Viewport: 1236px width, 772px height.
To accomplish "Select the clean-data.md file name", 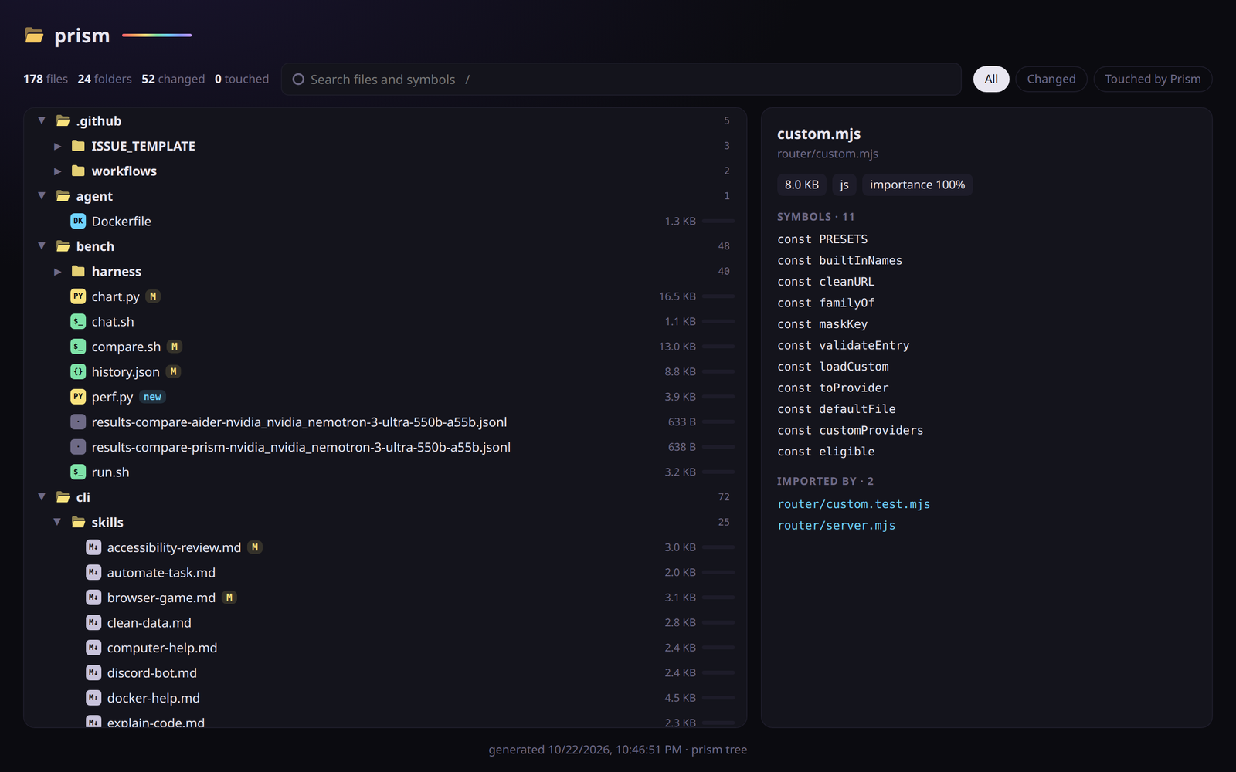I will (x=149, y=623).
